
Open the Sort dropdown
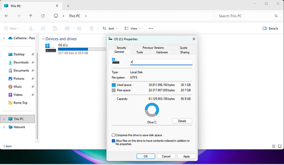pyautogui.click(x=110, y=28)
